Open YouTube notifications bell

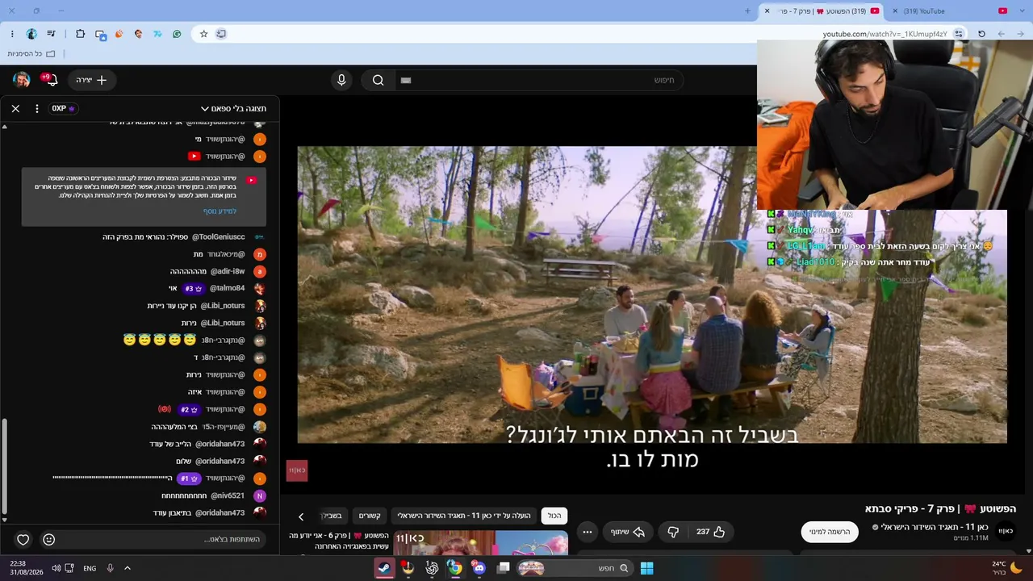click(51, 80)
